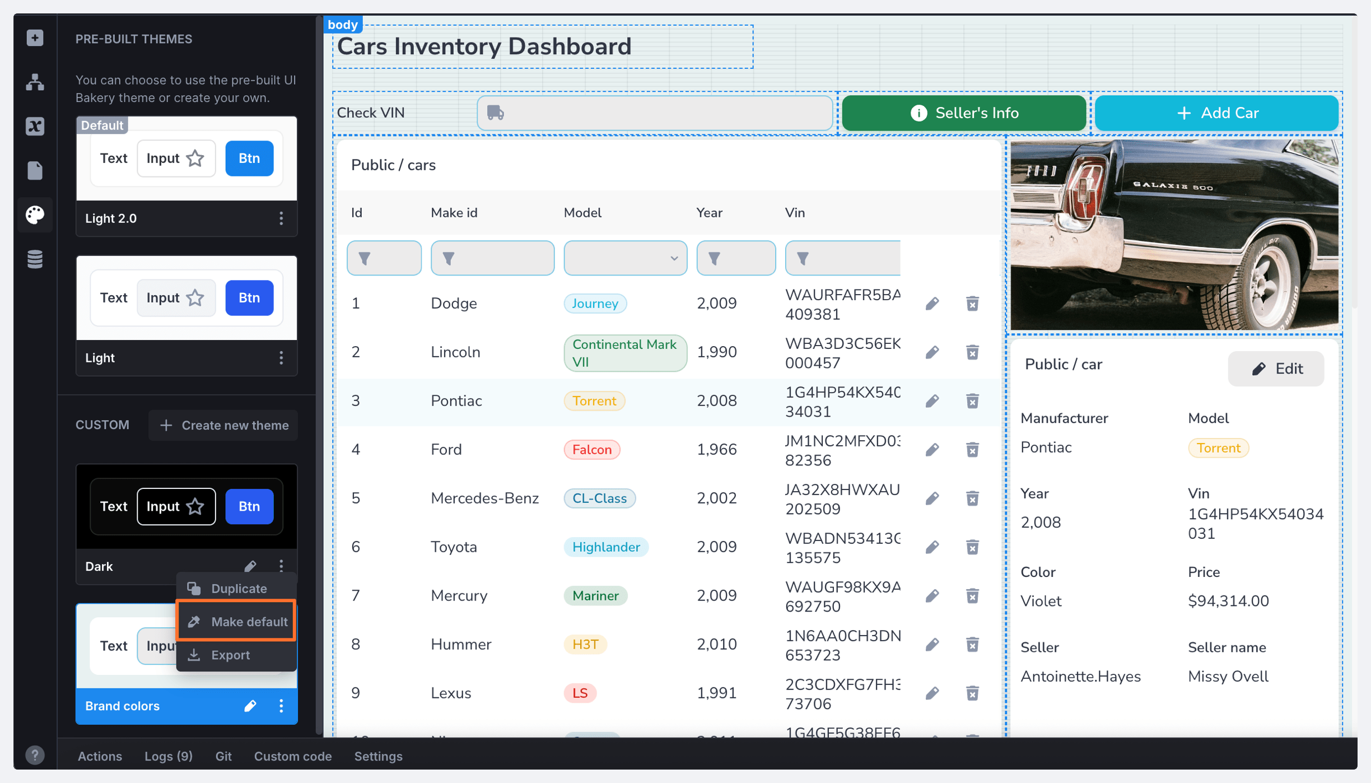Image resolution: width=1371 pixels, height=783 pixels.
Task: Open the Light 2.0 theme options menu
Action: 281,218
